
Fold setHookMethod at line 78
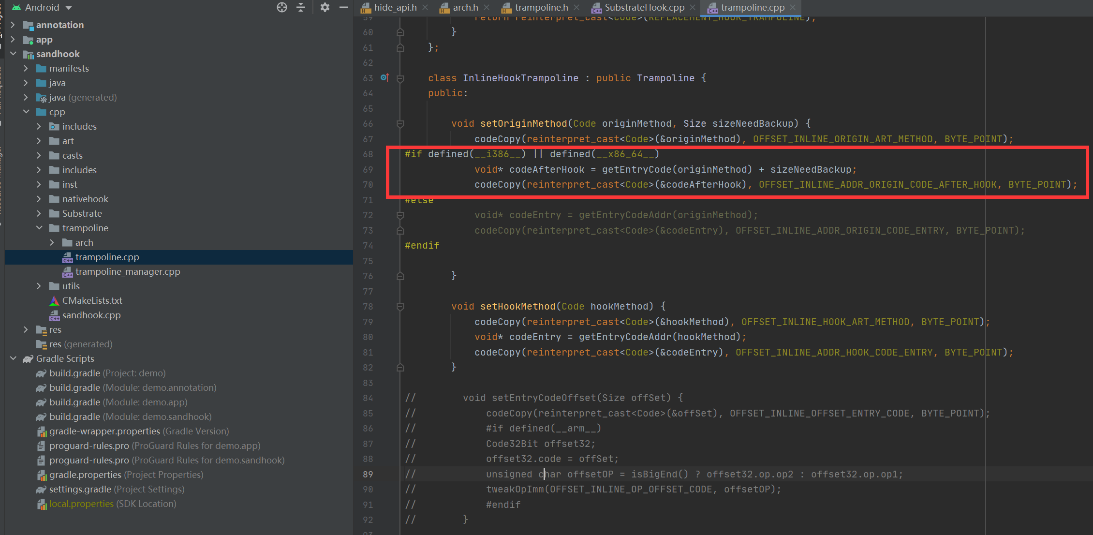point(400,307)
